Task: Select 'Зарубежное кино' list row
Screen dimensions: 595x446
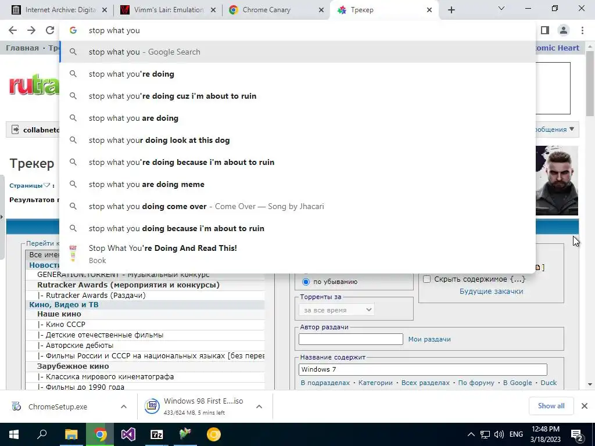Action: pos(145,366)
